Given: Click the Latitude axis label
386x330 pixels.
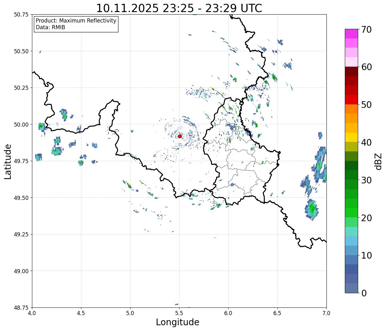Looking at the screenshot, I should pyautogui.click(x=8, y=162).
